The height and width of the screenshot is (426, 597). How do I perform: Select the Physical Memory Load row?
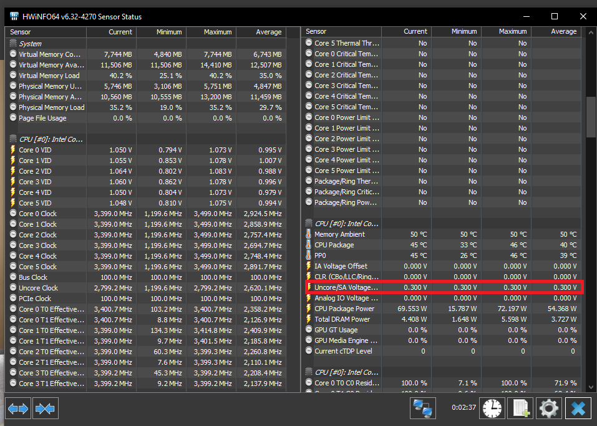click(145, 107)
